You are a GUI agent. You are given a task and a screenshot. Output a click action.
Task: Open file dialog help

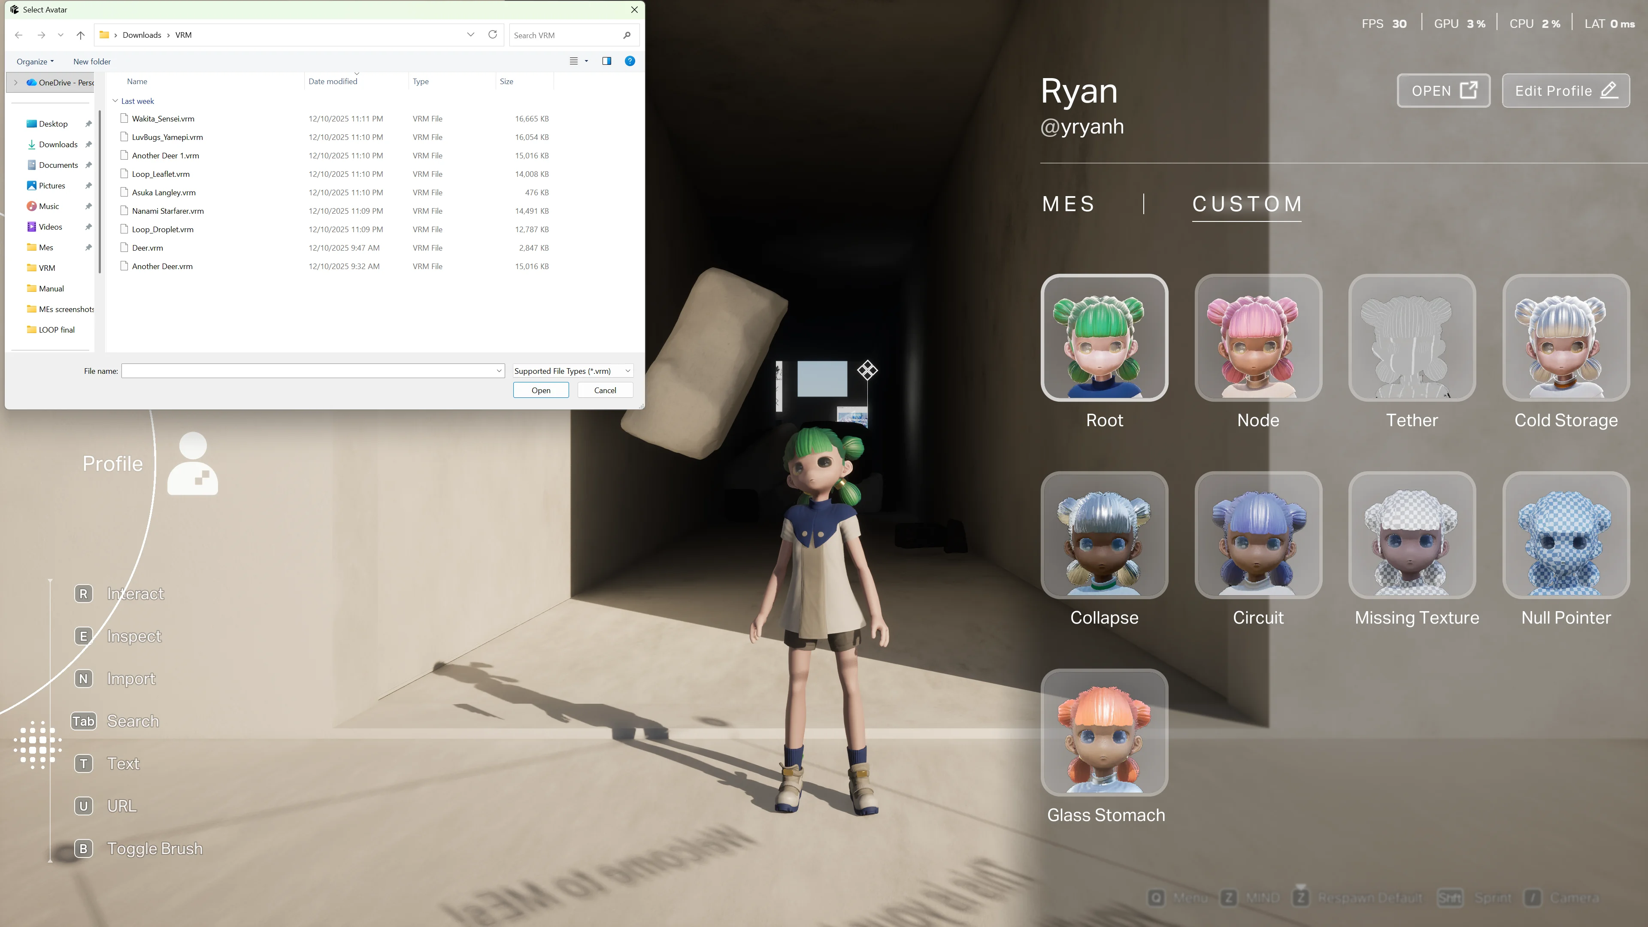[x=630, y=61]
